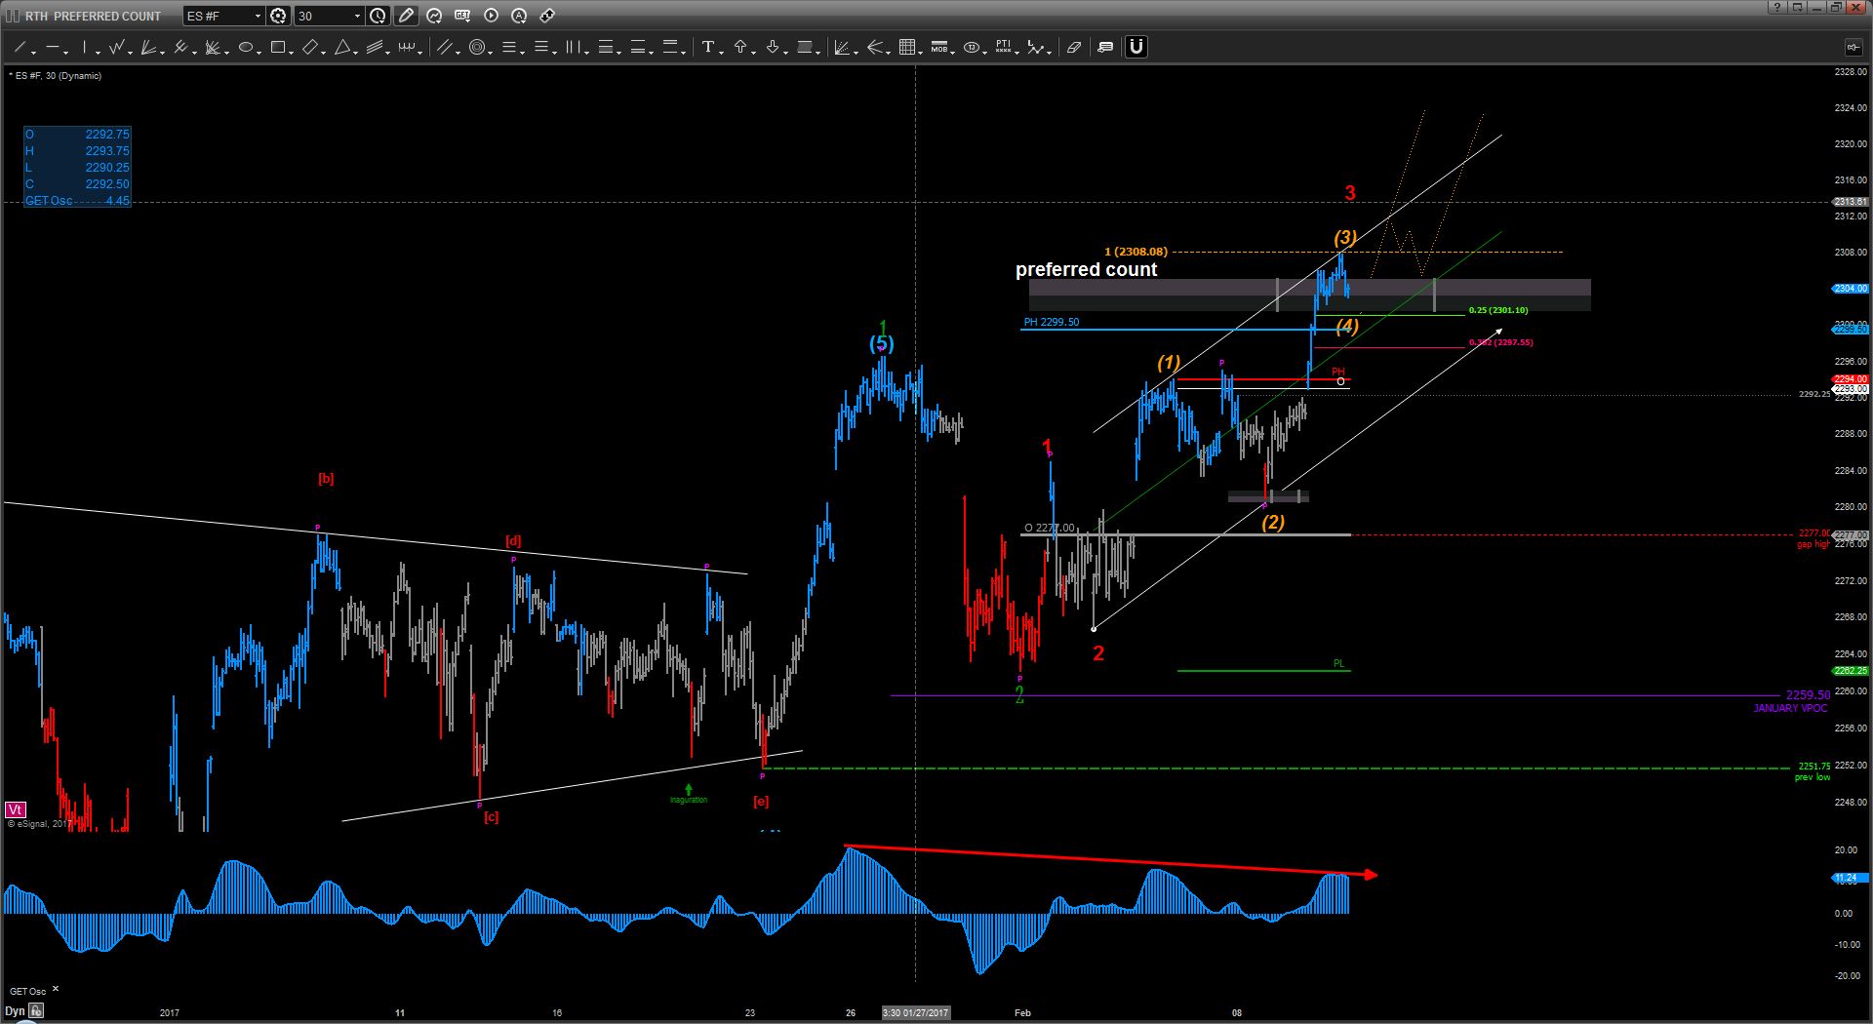This screenshot has width=1873, height=1024.
Task: Click the '1 (2308.08)' orange projection label
Action: (1136, 252)
